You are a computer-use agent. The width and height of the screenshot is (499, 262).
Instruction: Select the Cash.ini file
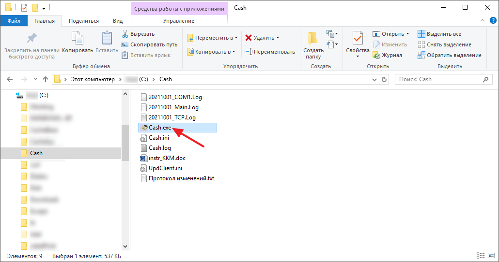coord(155,138)
